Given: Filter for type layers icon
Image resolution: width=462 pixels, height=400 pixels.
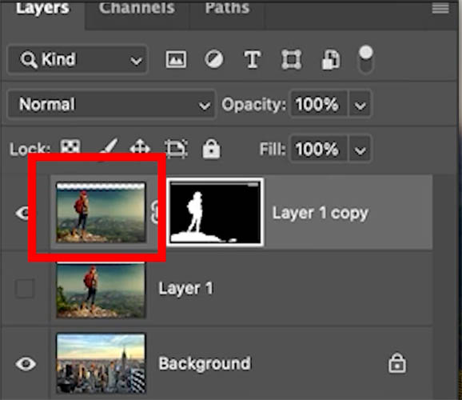Looking at the screenshot, I should [253, 59].
